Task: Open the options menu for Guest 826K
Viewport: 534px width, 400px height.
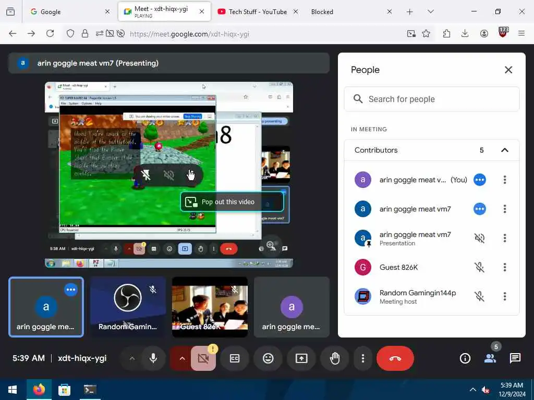Action: pyautogui.click(x=505, y=267)
